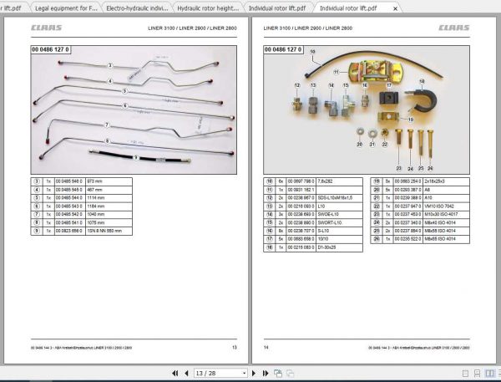This screenshot has width=501, height=382.
Task: Select the SWOE-L10 cell
Action: 339,214
